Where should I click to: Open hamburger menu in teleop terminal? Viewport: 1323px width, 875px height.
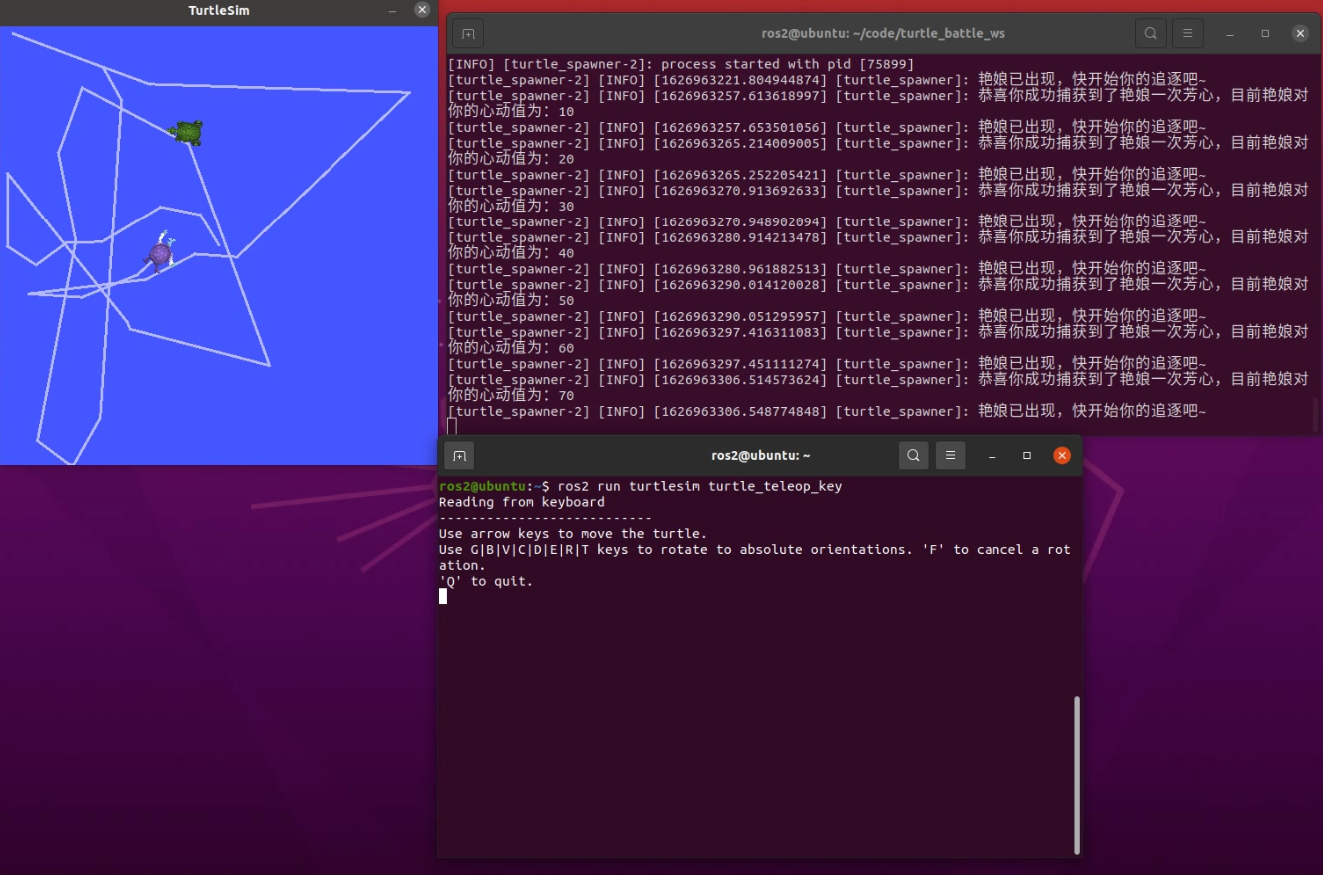click(x=950, y=456)
